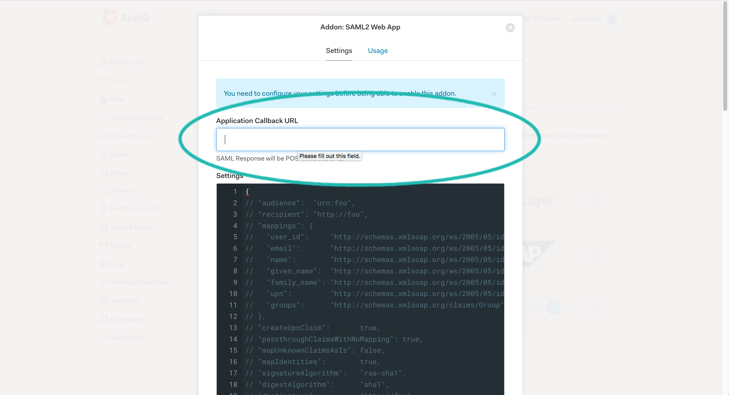Open Anomaly Detection

[139, 282]
